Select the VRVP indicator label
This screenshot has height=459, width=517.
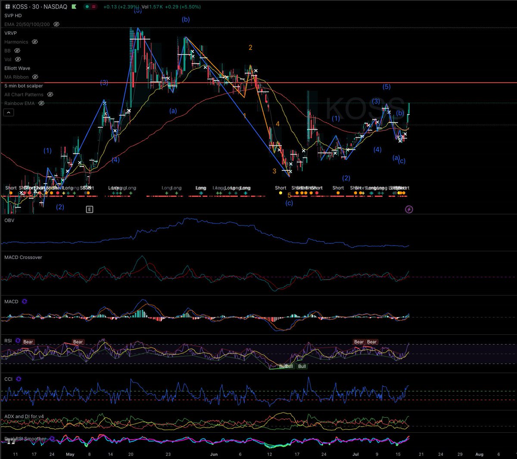[x=11, y=33]
